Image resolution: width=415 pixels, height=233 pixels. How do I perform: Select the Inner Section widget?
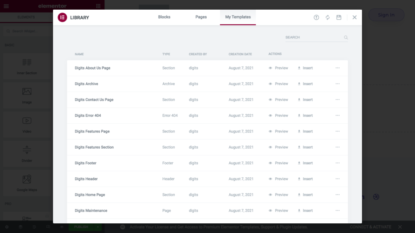click(x=27, y=66)
